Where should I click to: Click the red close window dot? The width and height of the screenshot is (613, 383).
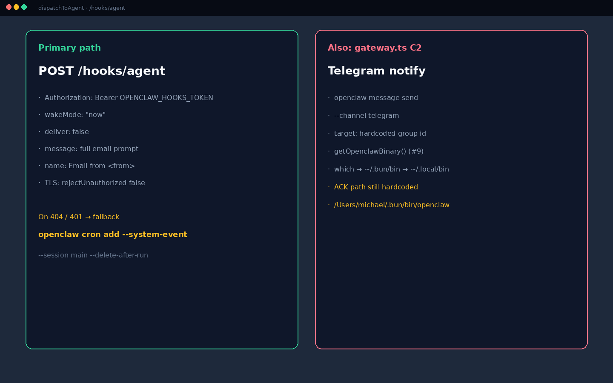pos(9,7)
